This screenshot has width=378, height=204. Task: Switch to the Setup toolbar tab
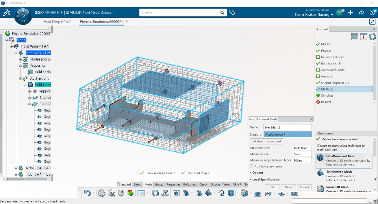click(x=138, y=184)
